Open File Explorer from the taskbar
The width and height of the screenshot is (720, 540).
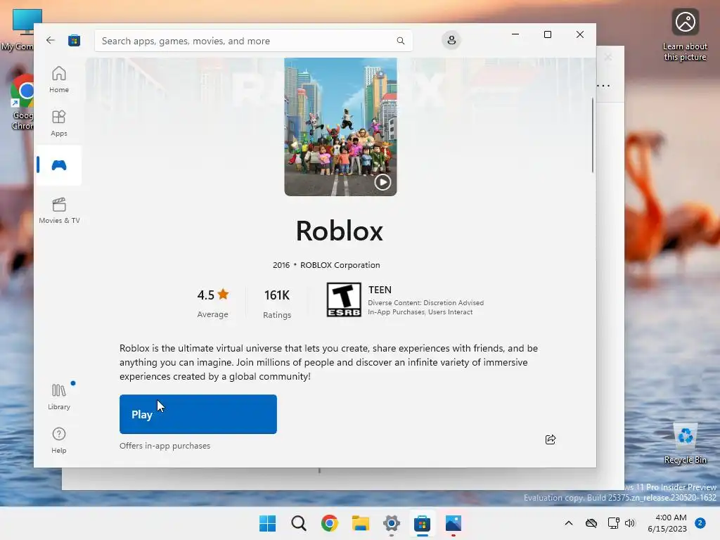(361, 523)
